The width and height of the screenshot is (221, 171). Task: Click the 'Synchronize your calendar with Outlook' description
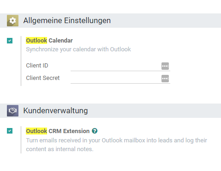pyautogui.click(x=78, y=49)
